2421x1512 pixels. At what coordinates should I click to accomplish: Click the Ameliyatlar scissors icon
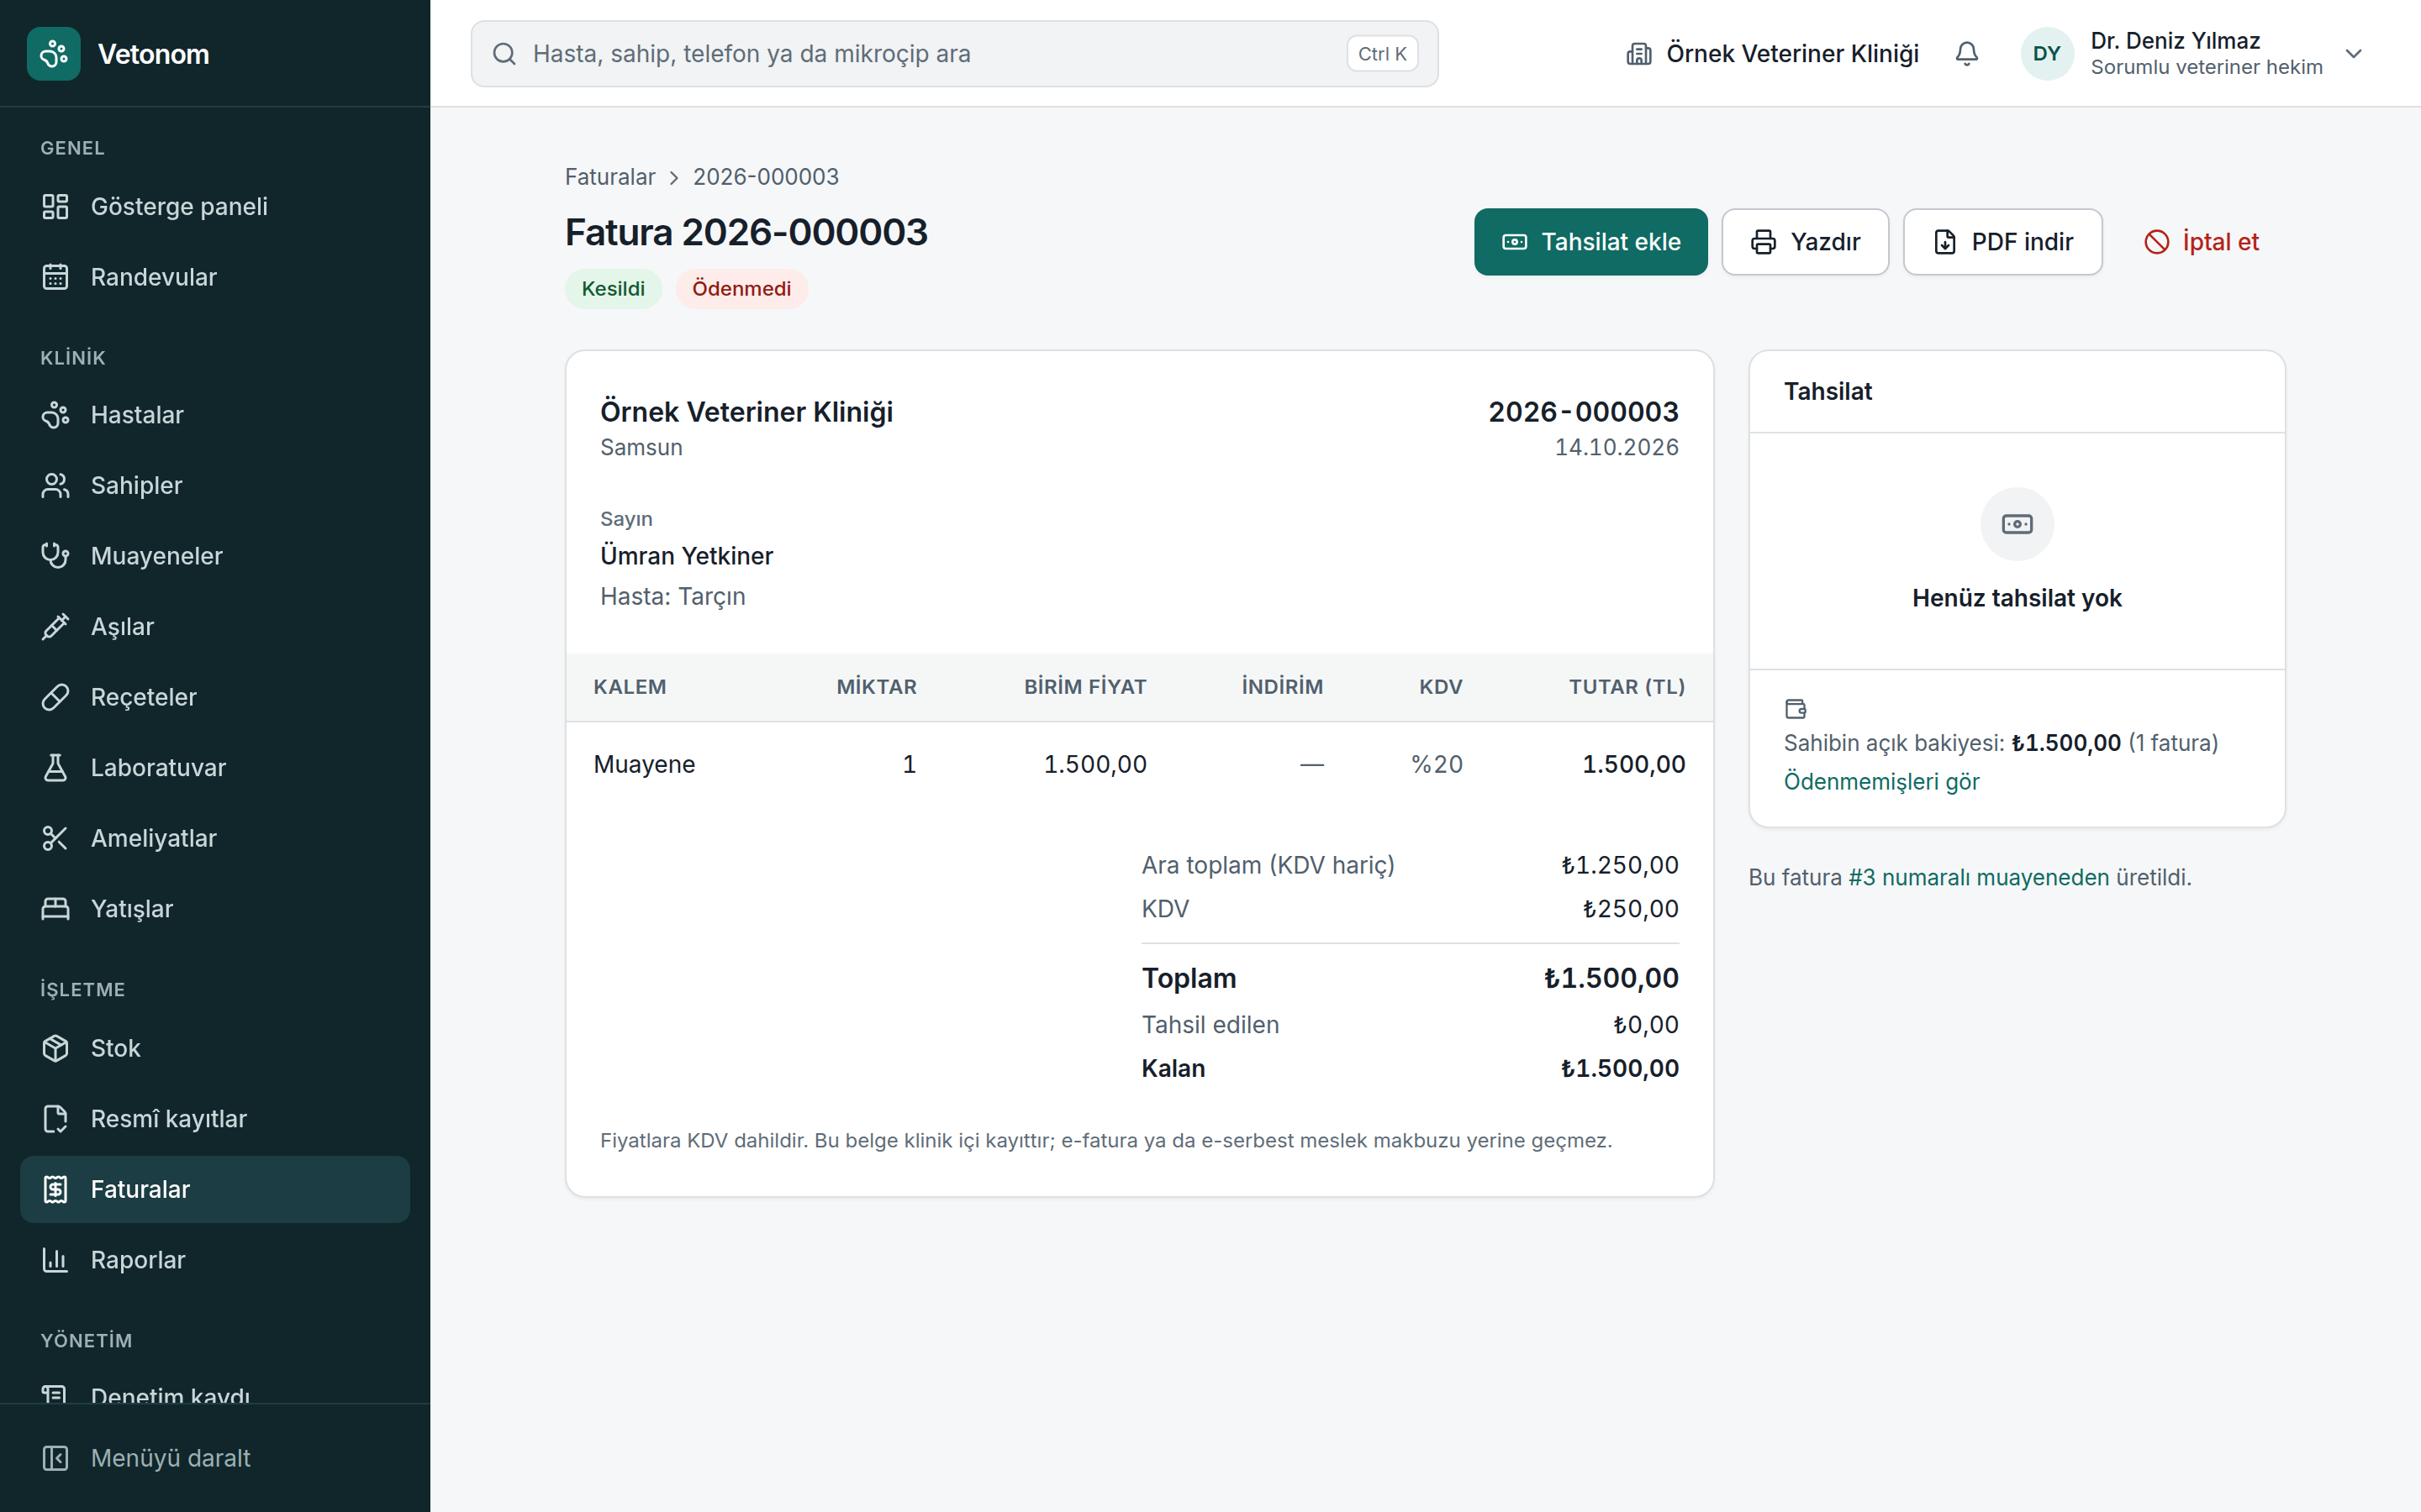[55, 838]
